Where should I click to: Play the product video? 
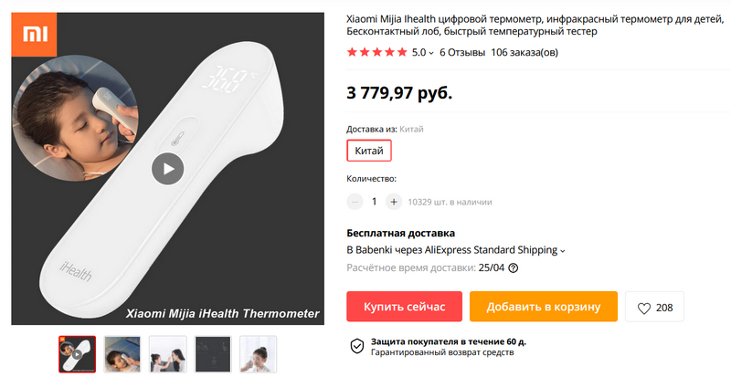click(x=168, y=169)
